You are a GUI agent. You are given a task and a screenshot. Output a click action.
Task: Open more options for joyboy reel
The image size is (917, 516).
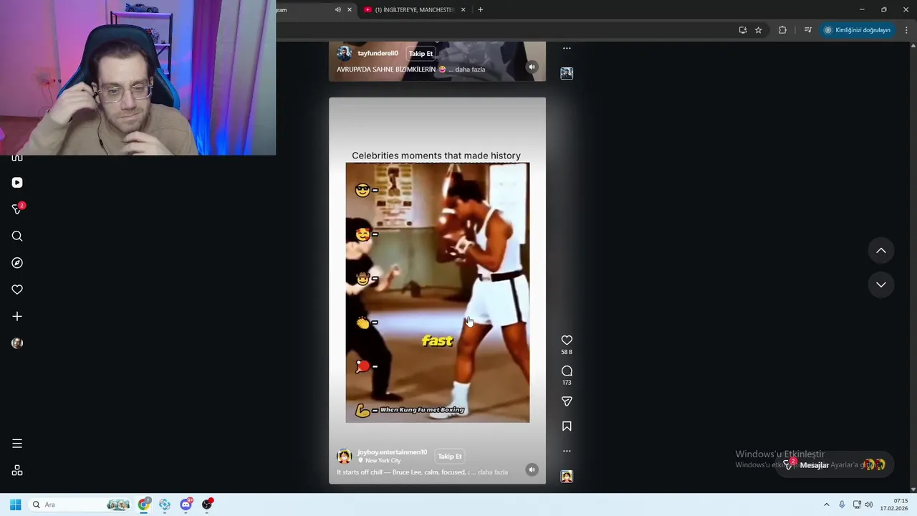[x=567, y=451]
